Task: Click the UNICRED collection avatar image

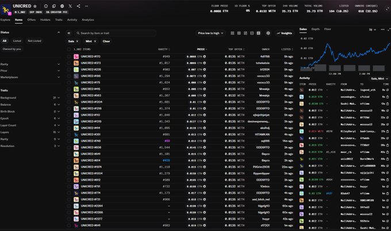Action: 6,9
